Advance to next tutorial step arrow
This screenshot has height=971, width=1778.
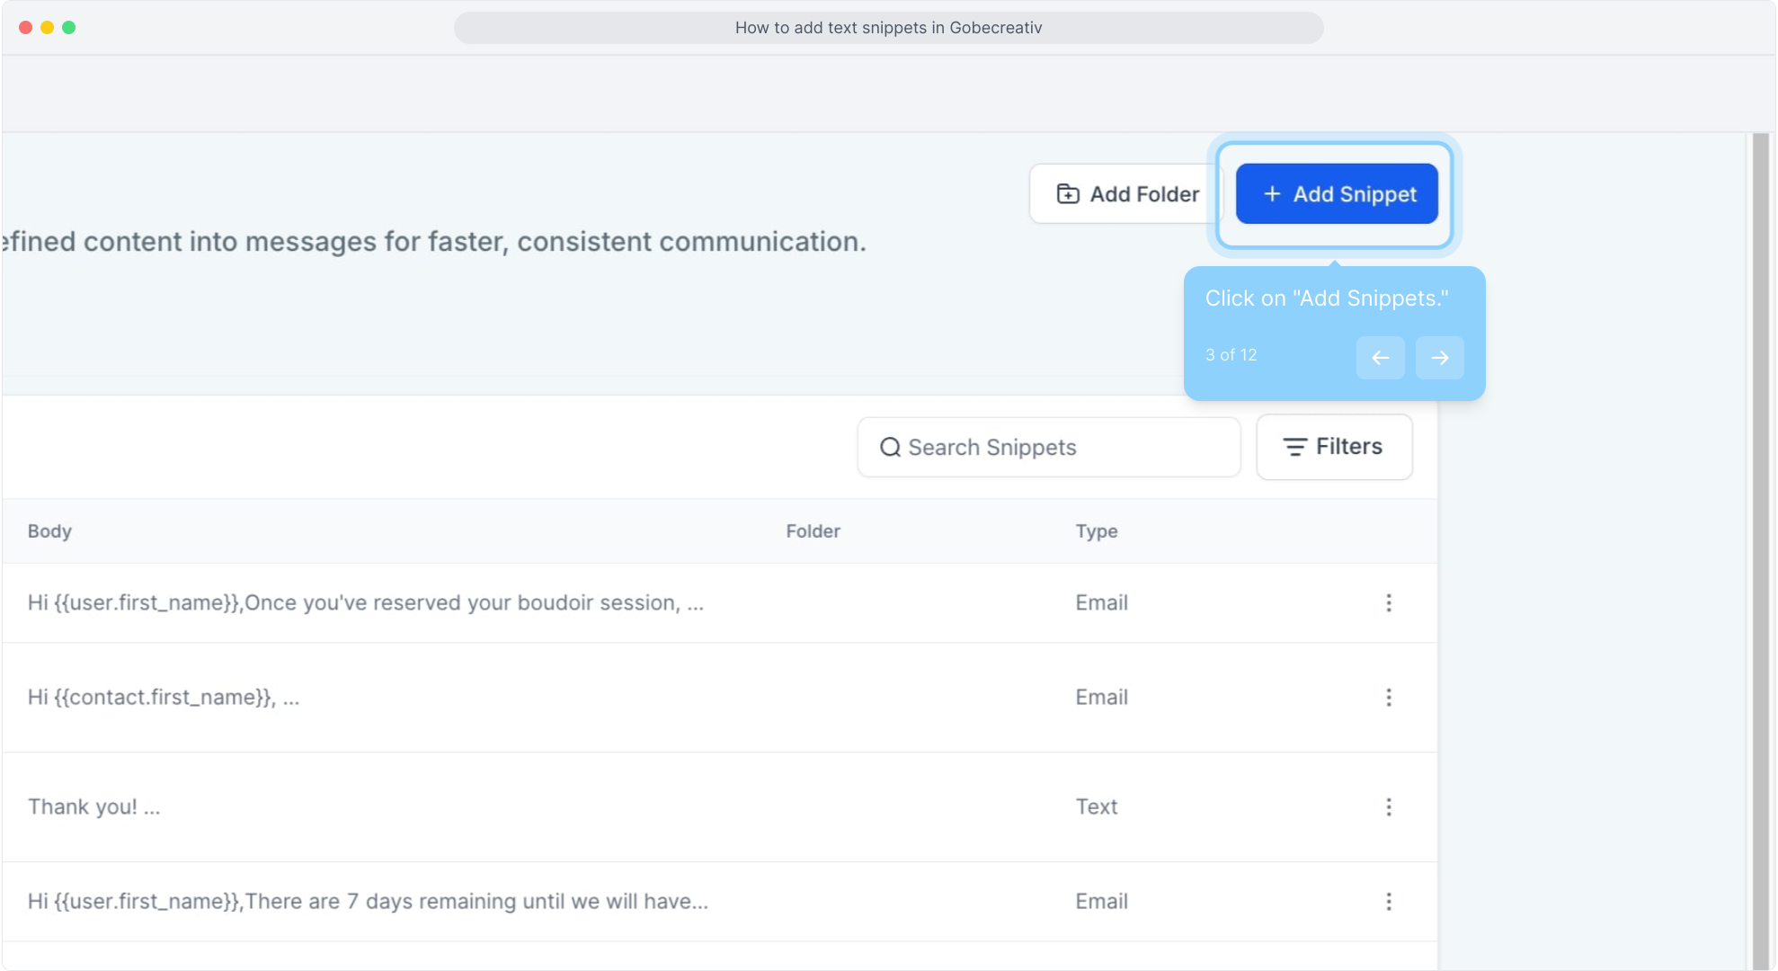click(1439, 358)
